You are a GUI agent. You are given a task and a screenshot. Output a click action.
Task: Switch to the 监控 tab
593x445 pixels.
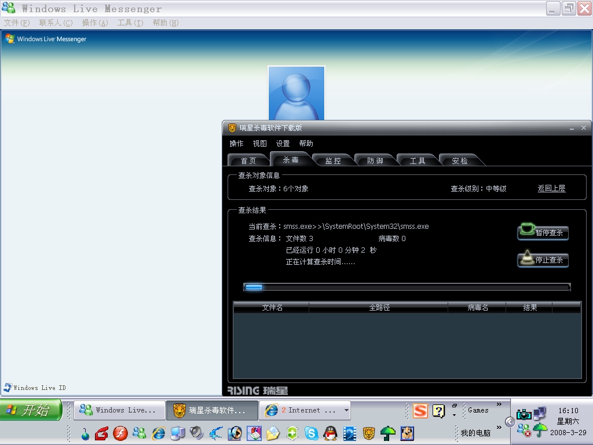pyautogui.click(x=333, y=161)
